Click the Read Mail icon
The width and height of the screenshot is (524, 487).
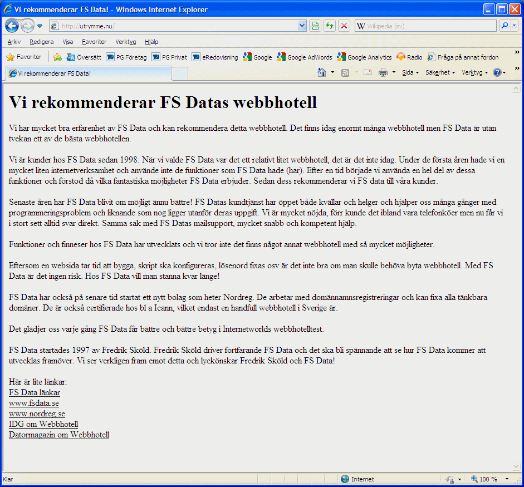pyautogui.click(x=368, y=72)
